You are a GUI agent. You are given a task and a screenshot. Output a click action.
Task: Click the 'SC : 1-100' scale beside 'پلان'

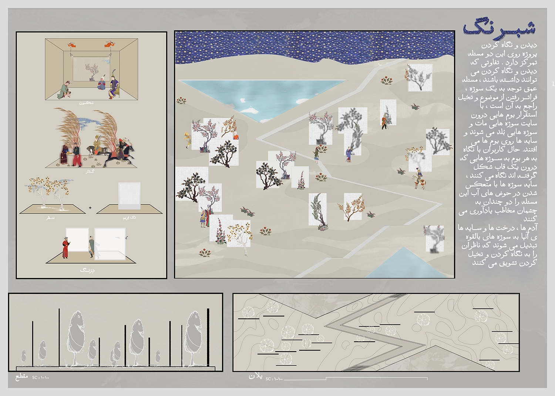point(274,379)
